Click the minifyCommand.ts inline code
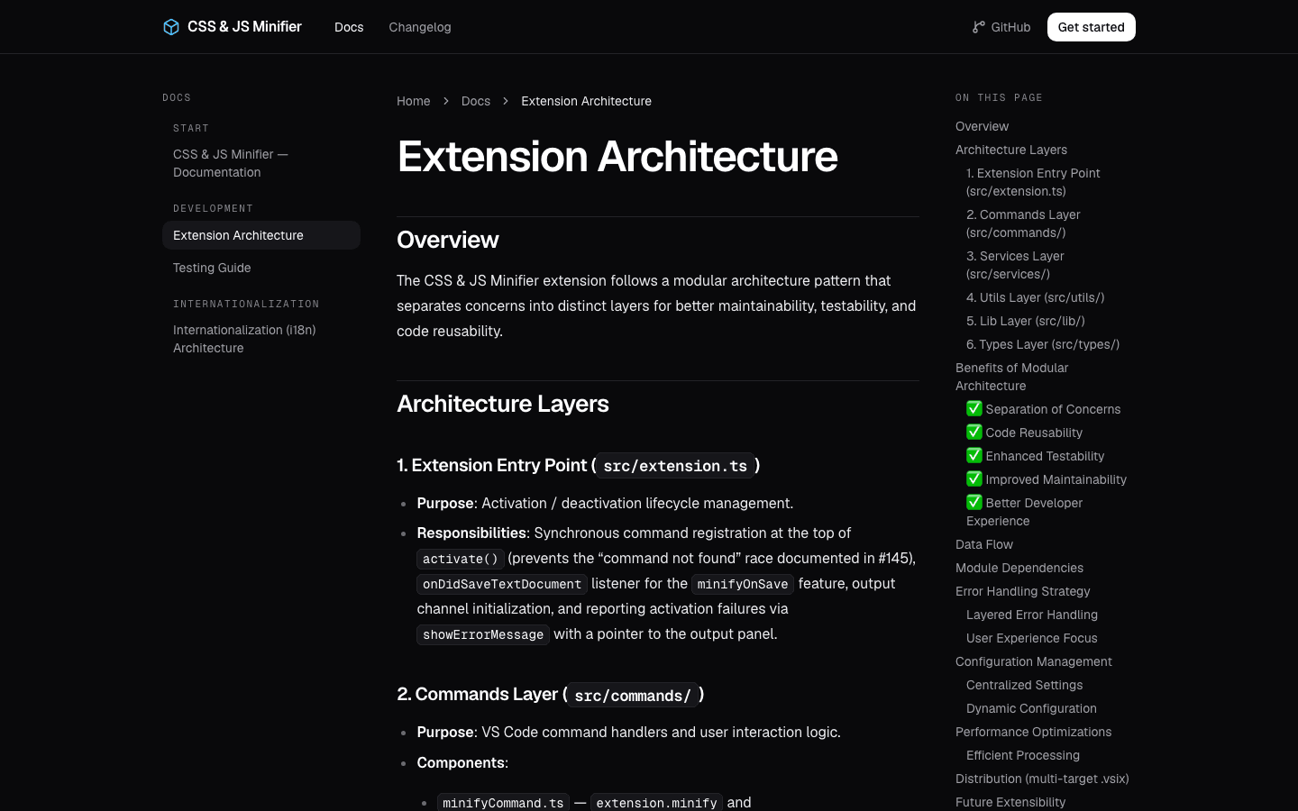 click(x=503, y=802)
